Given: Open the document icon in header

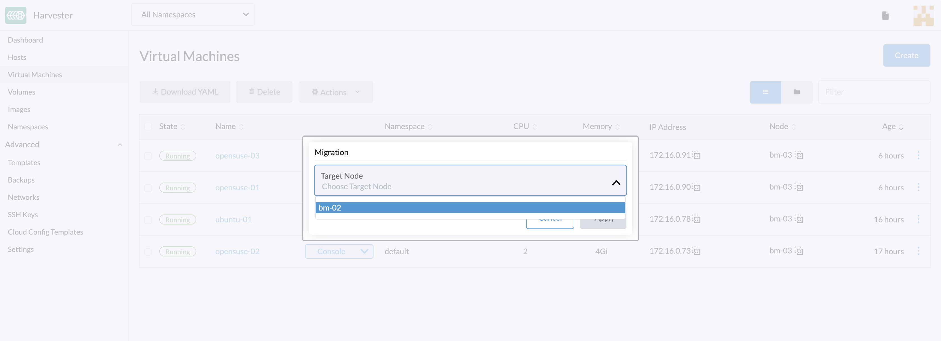Looking at the screenshot, I should pos(885,15).
